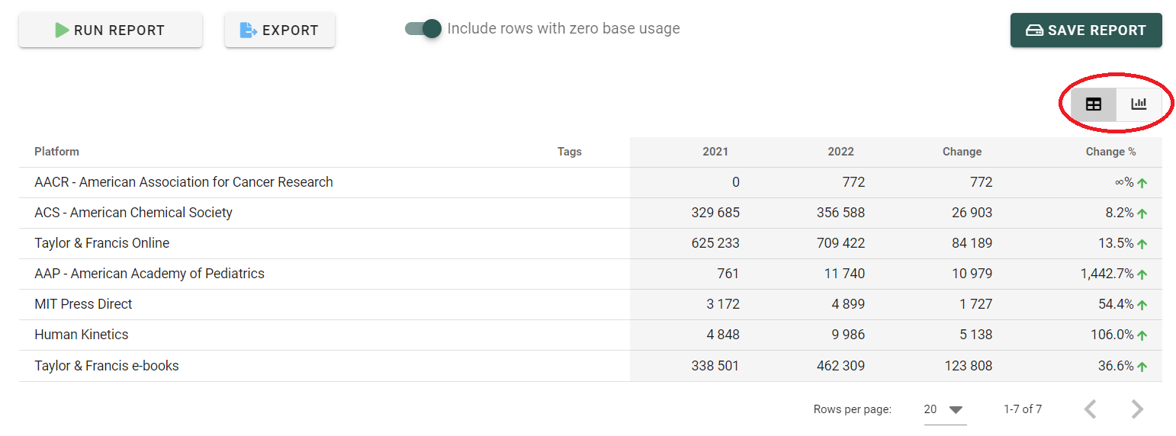Click the 11 740 value for AAP
This screenshot has height=436, width=1176.
click(x=845, y=274)
